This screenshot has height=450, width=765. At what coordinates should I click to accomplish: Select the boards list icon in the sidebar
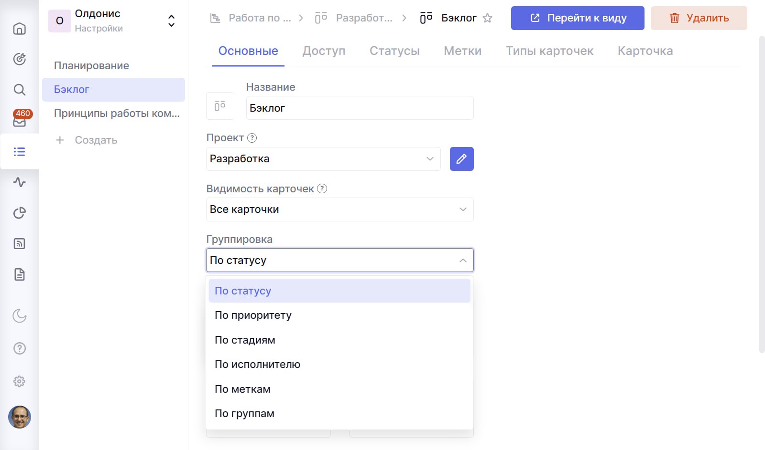19,152
